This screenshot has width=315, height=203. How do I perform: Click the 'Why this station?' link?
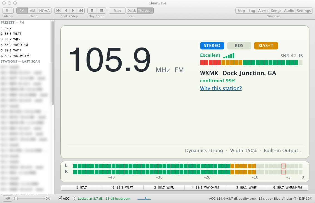[221, 88]
